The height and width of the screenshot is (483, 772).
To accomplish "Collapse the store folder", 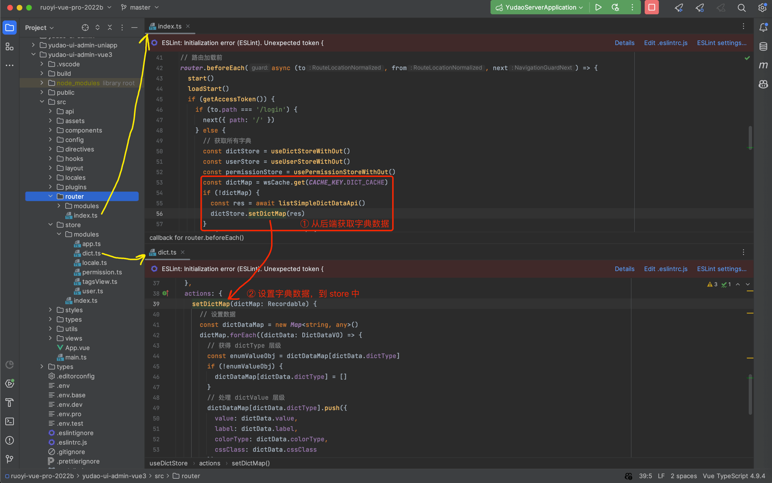I will point(51,225).
